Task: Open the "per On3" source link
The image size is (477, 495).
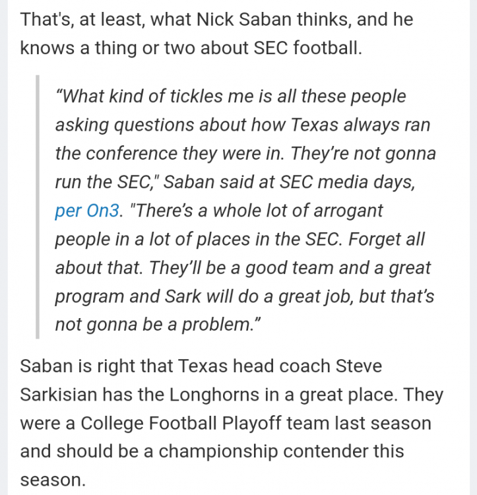Action: pos(87,211)
